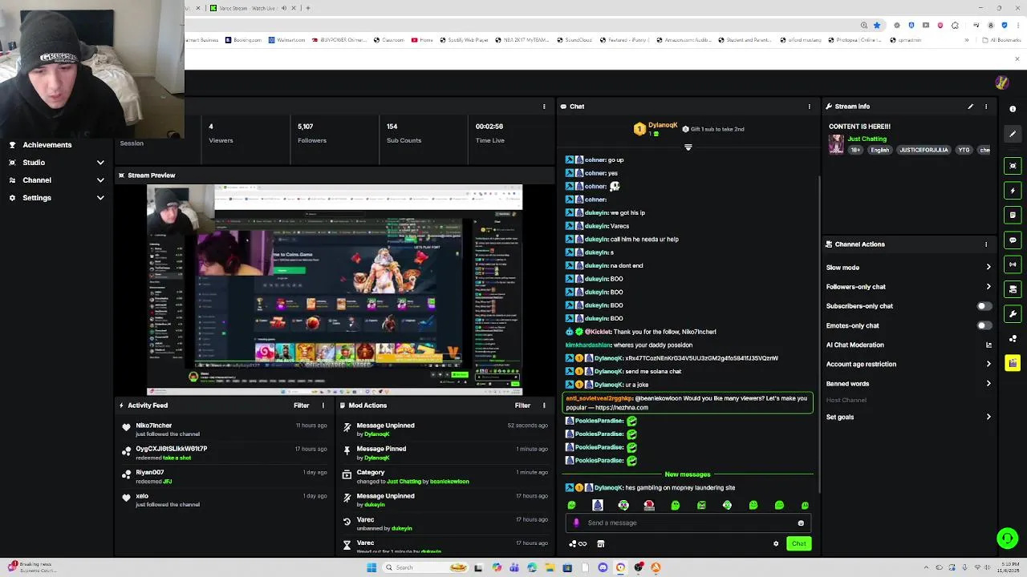Click 'take a shot' redemption in Activity Feed
Viewport: 1027px width, 577px height.
[x=177, y=458]
